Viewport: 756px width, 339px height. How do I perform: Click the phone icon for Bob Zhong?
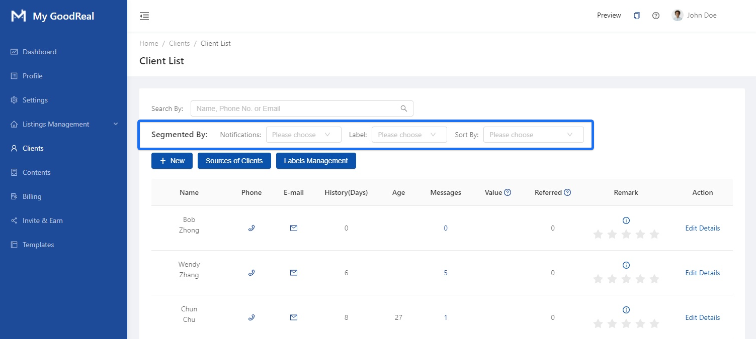pyautogui.click(x=251, y=228)
